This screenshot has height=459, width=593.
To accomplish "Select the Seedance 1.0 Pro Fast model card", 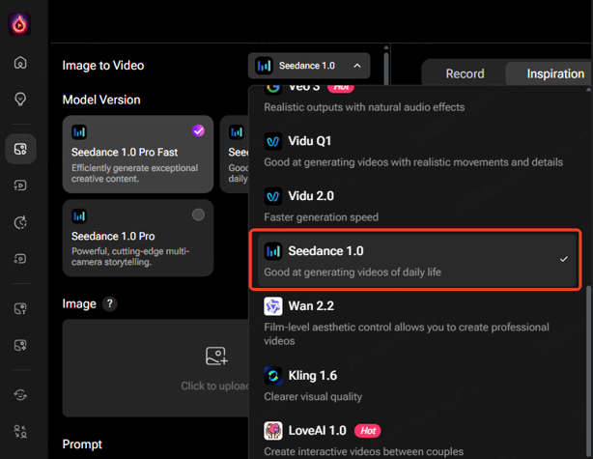I will coord(138,154).
